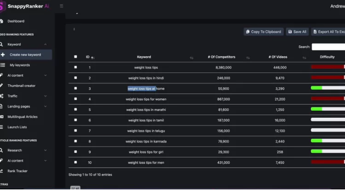345x194 pixels.
Task: Click the Dashboard speedometer icon
Action: coord(2,21)
